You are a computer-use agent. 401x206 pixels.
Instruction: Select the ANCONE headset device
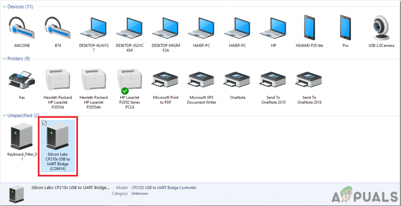pos(22,32)
